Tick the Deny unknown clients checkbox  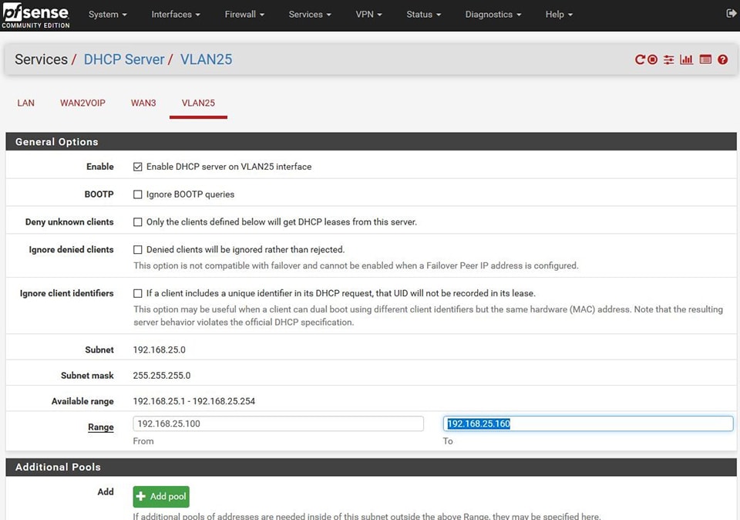[138, 222]
